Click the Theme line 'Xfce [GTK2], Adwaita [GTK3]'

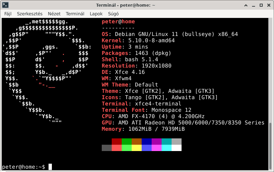click(170, 91)
